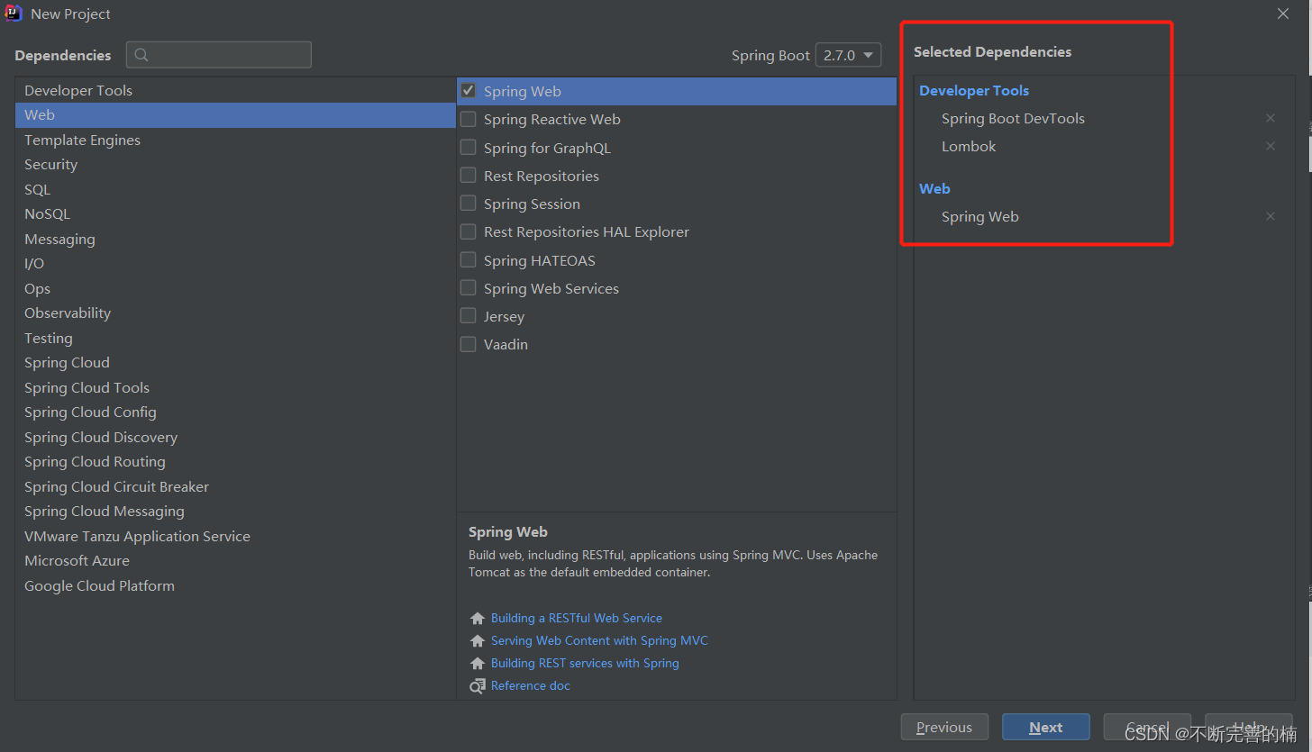Viewport: 1312px width, 752px height.
Task: Open the Reference doc link
Action: click(531, 686)
